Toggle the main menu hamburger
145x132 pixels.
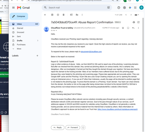pos(13,8)
